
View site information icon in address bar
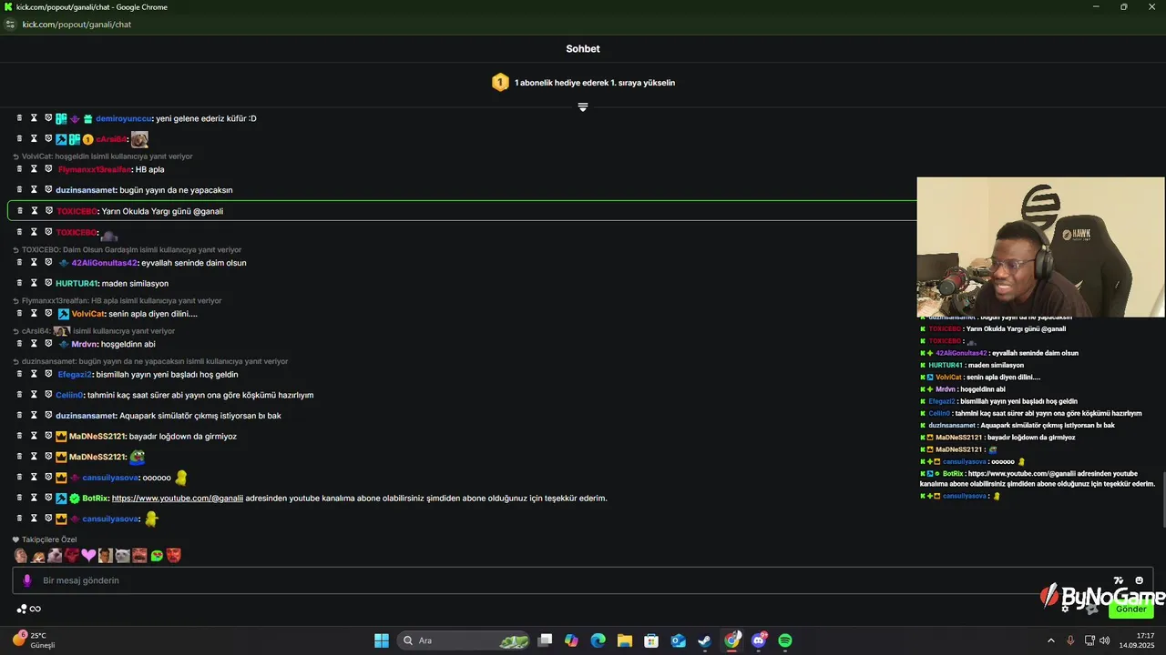coord(11,25)
